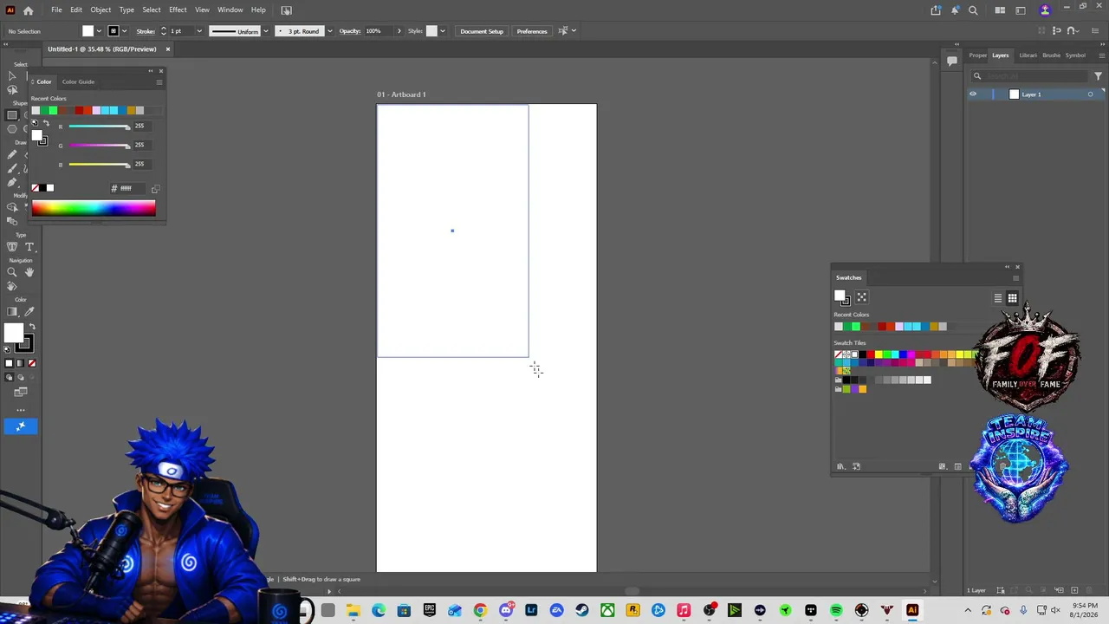Switch Swatches panel to list view

click(x=998, y=298)
